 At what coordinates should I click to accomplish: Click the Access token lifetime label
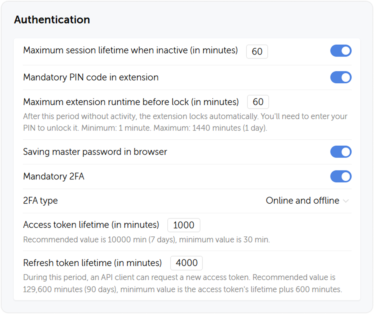click(91, 225)
